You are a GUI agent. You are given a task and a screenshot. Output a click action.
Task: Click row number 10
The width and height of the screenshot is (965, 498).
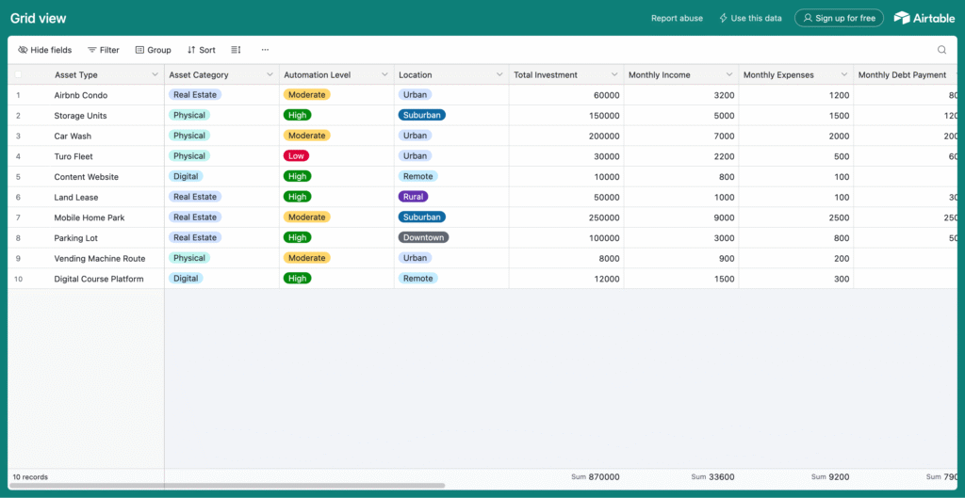[x=19, y=279]
